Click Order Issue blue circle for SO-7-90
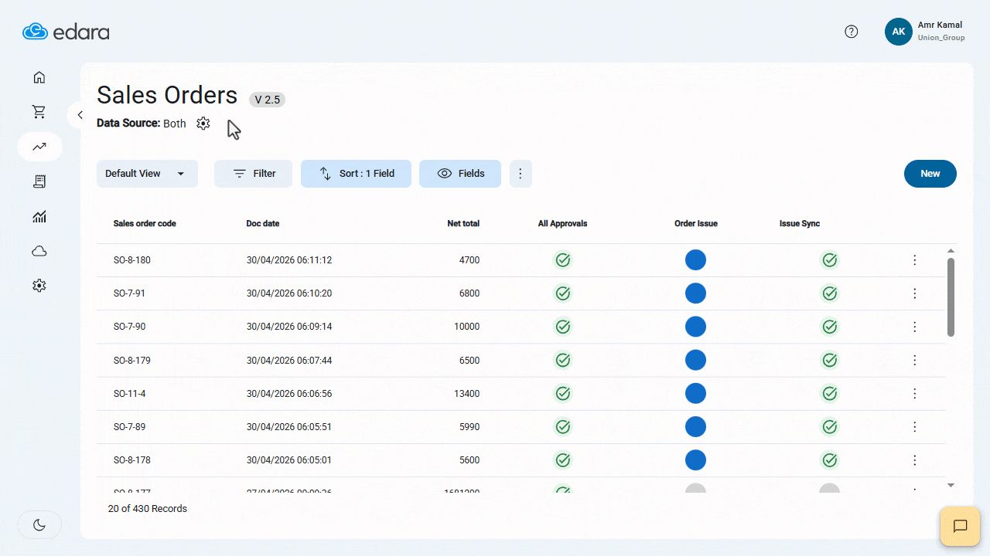The image size is (990, 556). tap(695, 327)
